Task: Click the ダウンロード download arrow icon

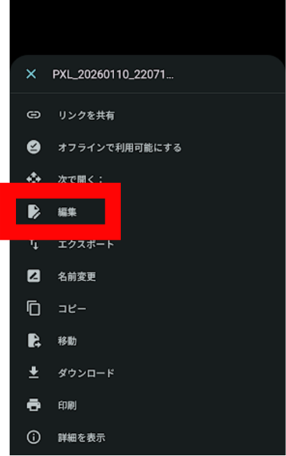Action: (x=34, y=373)
